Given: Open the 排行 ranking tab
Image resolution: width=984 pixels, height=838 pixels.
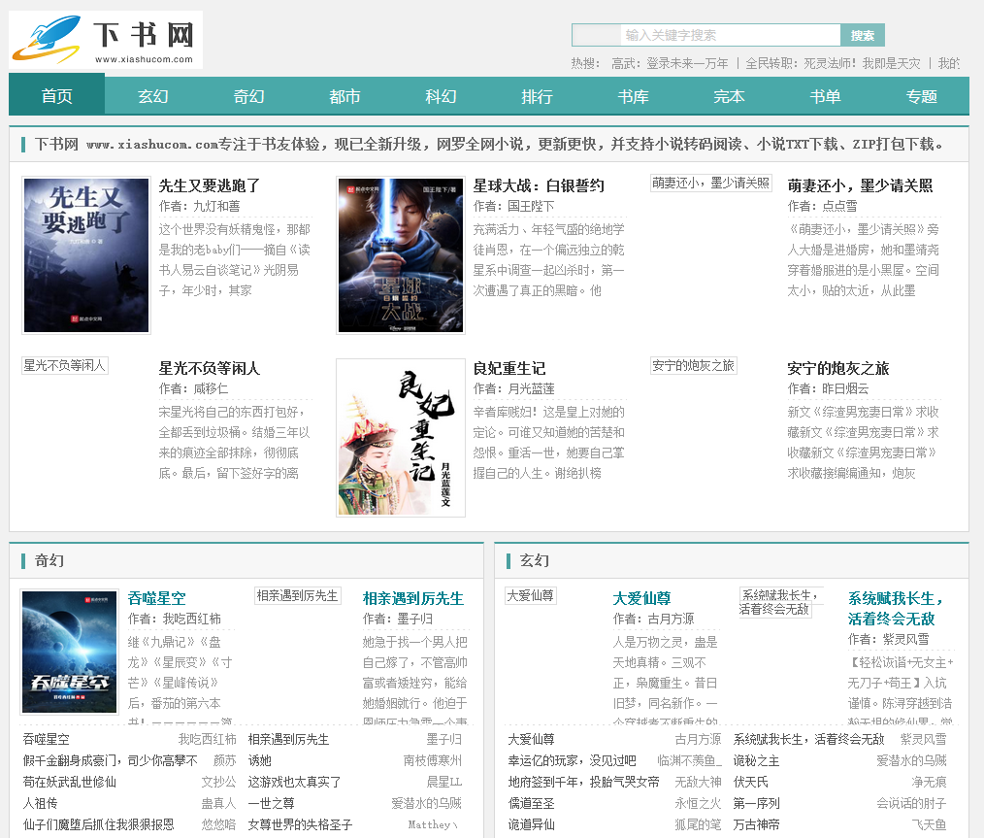Looking at the screenshot, I should click(537, 96).
